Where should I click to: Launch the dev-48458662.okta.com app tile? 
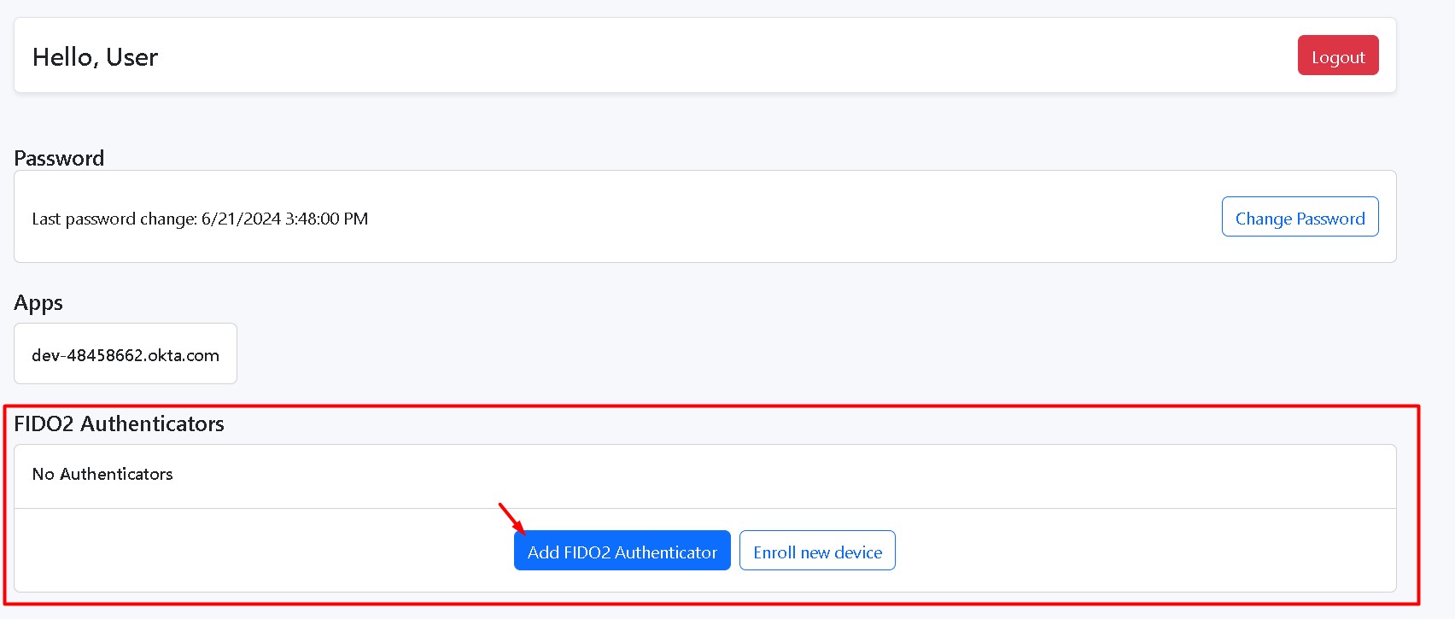[x=126, y=354]
